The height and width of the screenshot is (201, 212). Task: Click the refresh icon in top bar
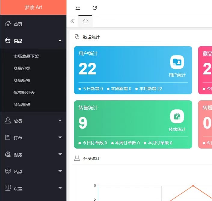(x=95, y=8)
